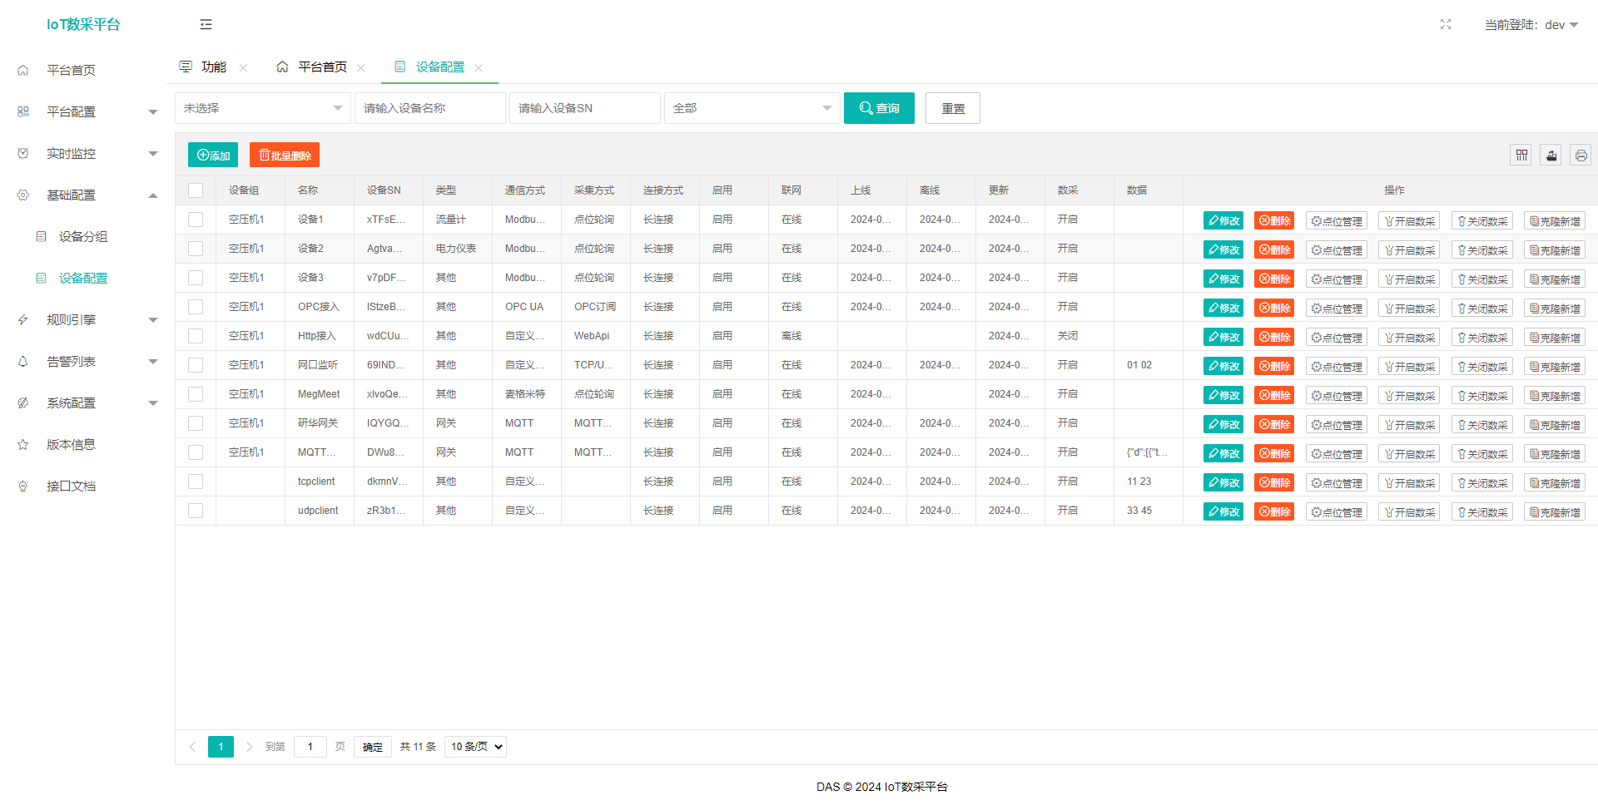This screenshot has height=805, width=1598.
Task: Open 设备配置 in the sidebar
Action: 83,279
